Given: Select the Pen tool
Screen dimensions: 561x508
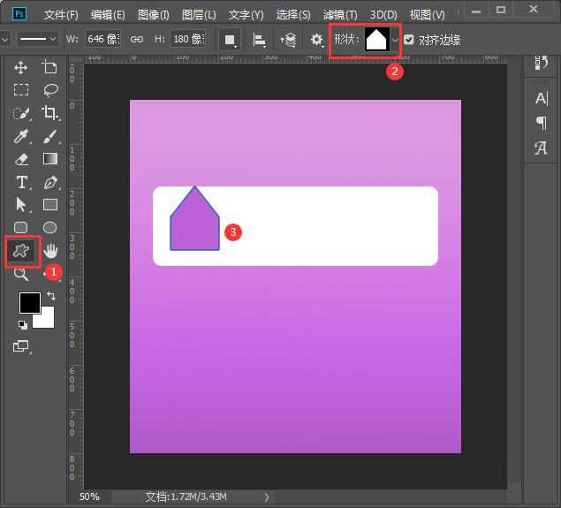Looking at the screenshot, I should pyautogui.click(x=50, y=182).
